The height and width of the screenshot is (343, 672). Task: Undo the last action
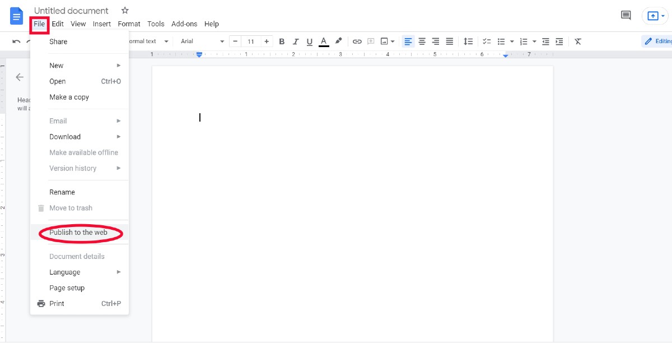point(16,41)
